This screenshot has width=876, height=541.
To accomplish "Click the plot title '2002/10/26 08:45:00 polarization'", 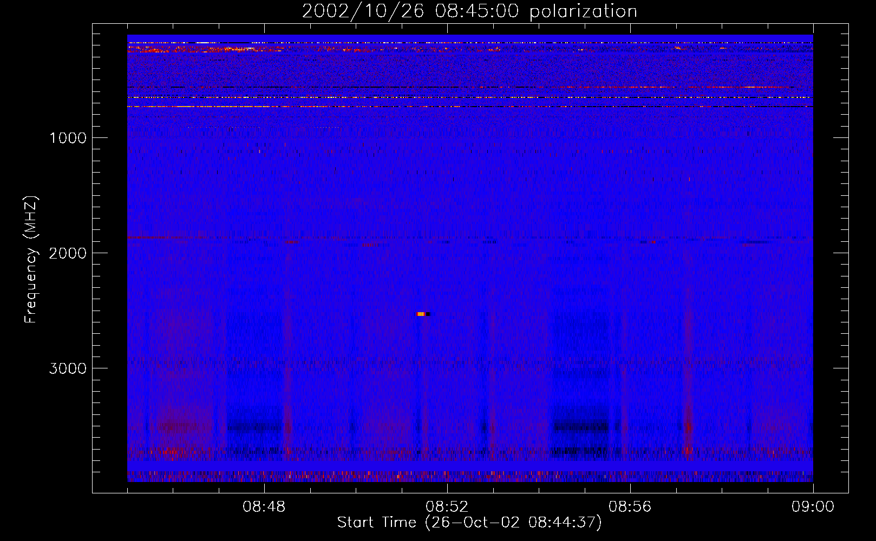I will 469,11.
